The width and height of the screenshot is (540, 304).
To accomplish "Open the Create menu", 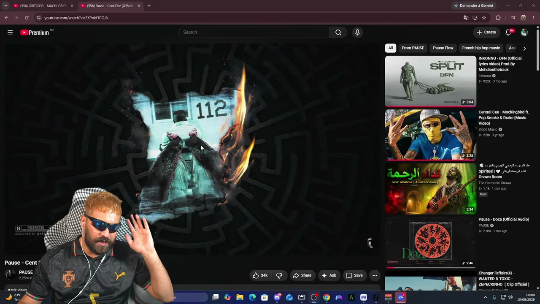I will (x=486, y=33).
